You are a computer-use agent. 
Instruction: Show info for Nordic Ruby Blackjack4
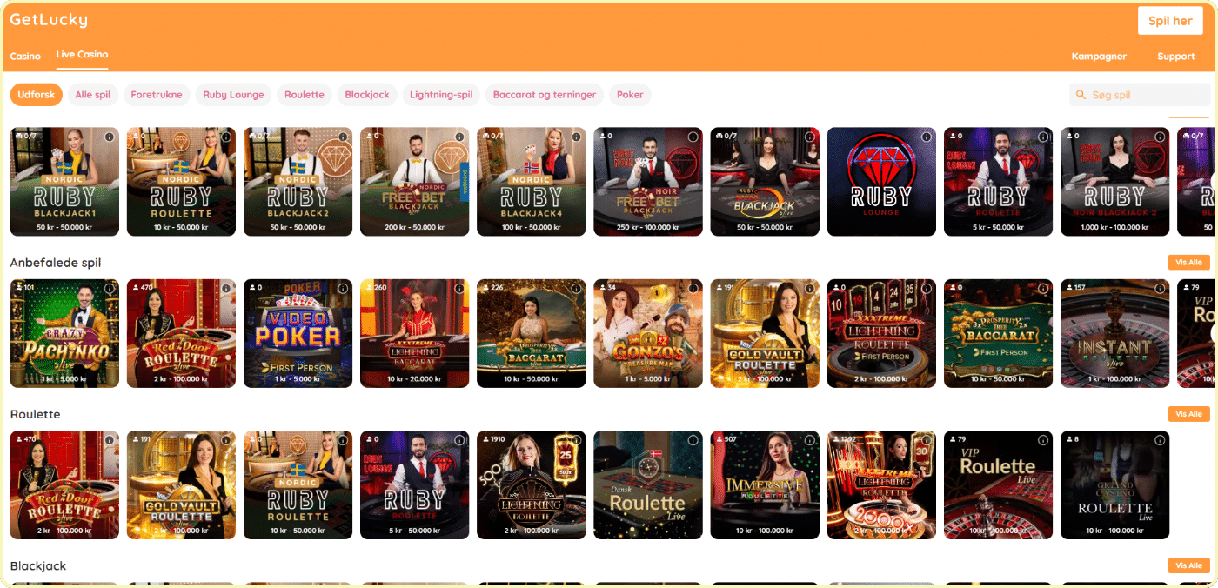(x=576, y=137)
